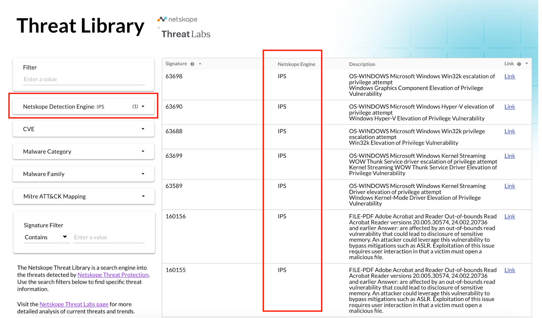Sort ascending by Signature arrow
The image size is (542, 318).
[200, 64]
